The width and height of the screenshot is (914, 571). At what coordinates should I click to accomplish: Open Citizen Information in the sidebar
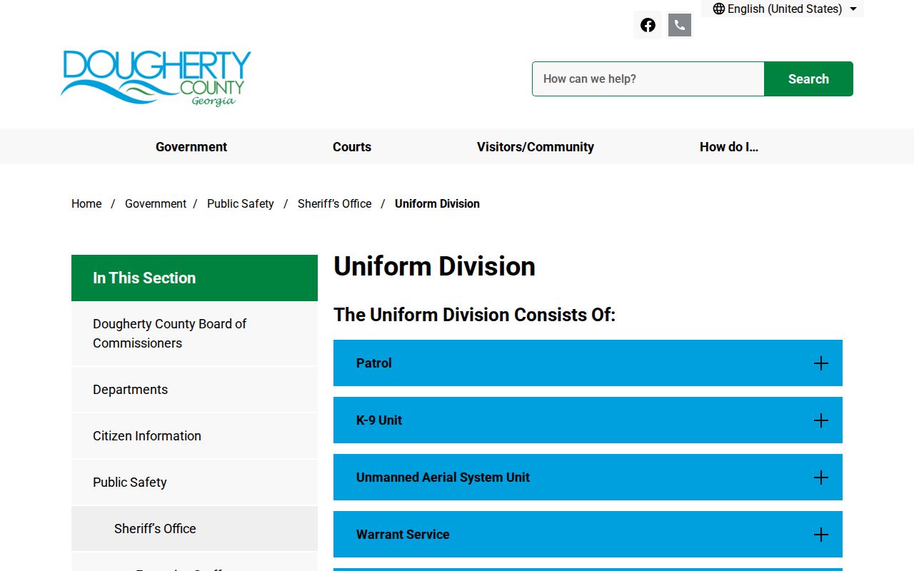tap(194, 436)
